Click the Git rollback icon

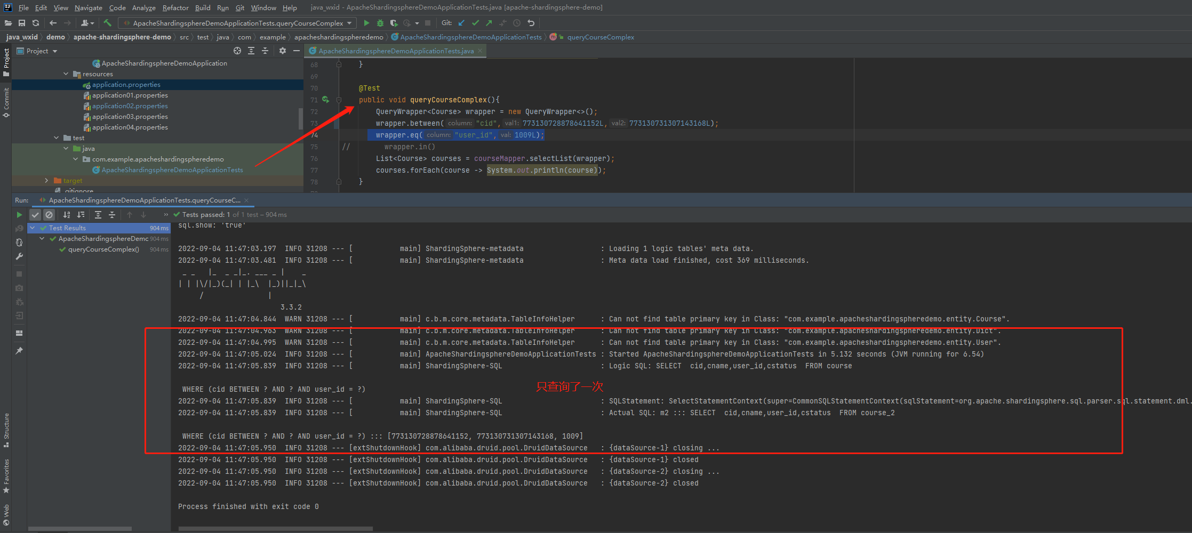[531, 23]
